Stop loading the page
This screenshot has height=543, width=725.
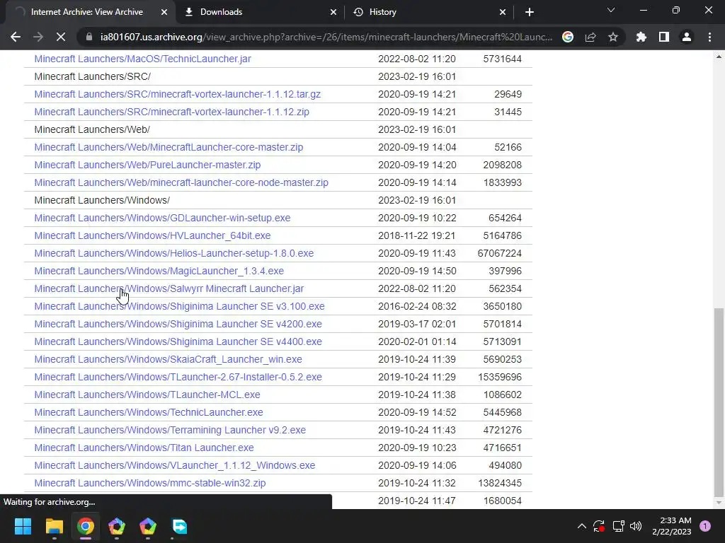61,37
